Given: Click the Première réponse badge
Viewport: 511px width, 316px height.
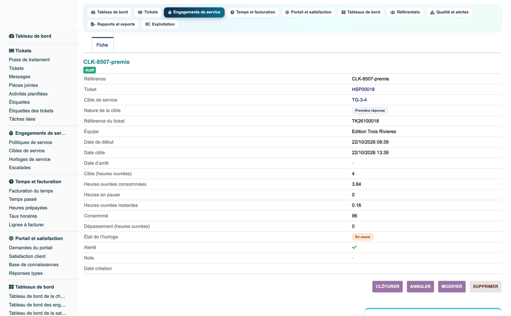Looking at the screenshot, I should click(x=370, y=111).
